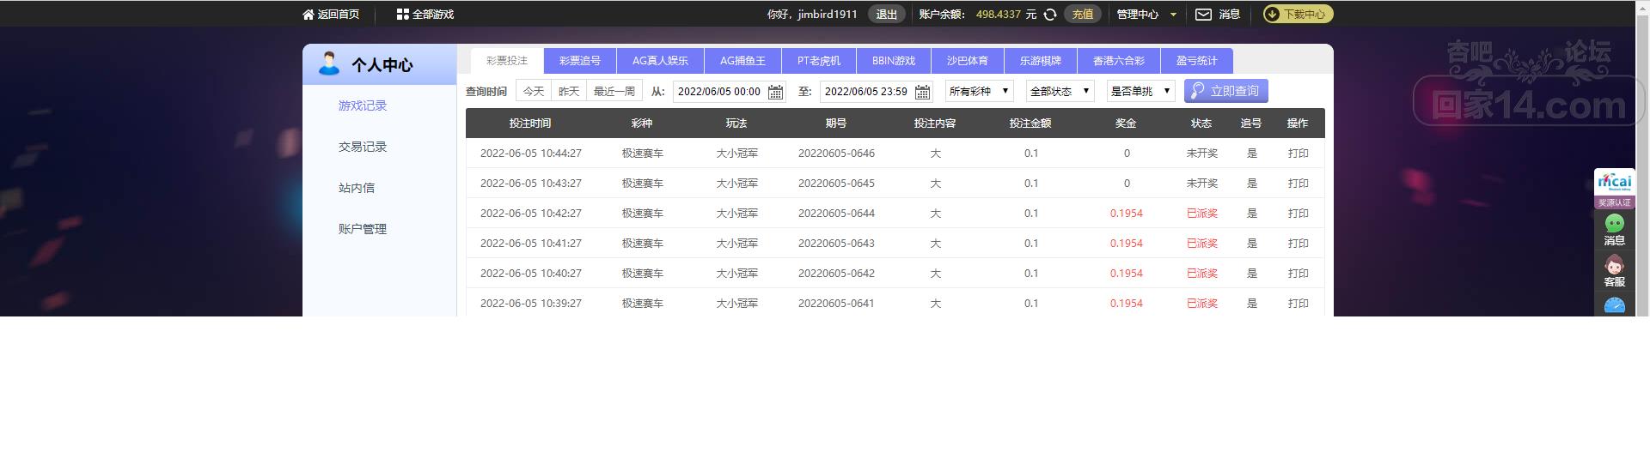Open the floating 客服 support icon
Screen dimensions: 1650x470
tap(1615, 264)
